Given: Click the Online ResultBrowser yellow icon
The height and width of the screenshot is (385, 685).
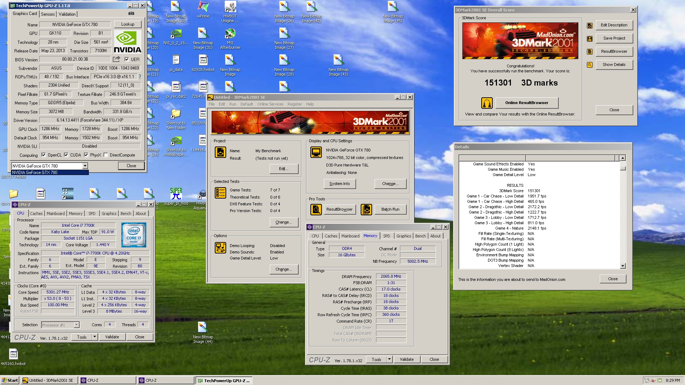Looking at the screenshot, I should point(487,103).
